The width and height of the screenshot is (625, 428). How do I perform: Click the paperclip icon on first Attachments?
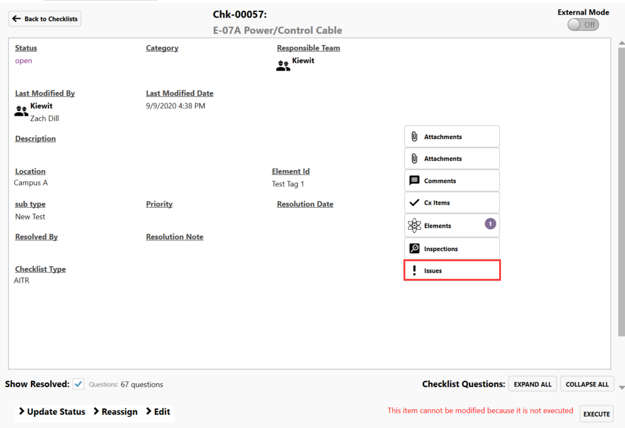[414, 137]
